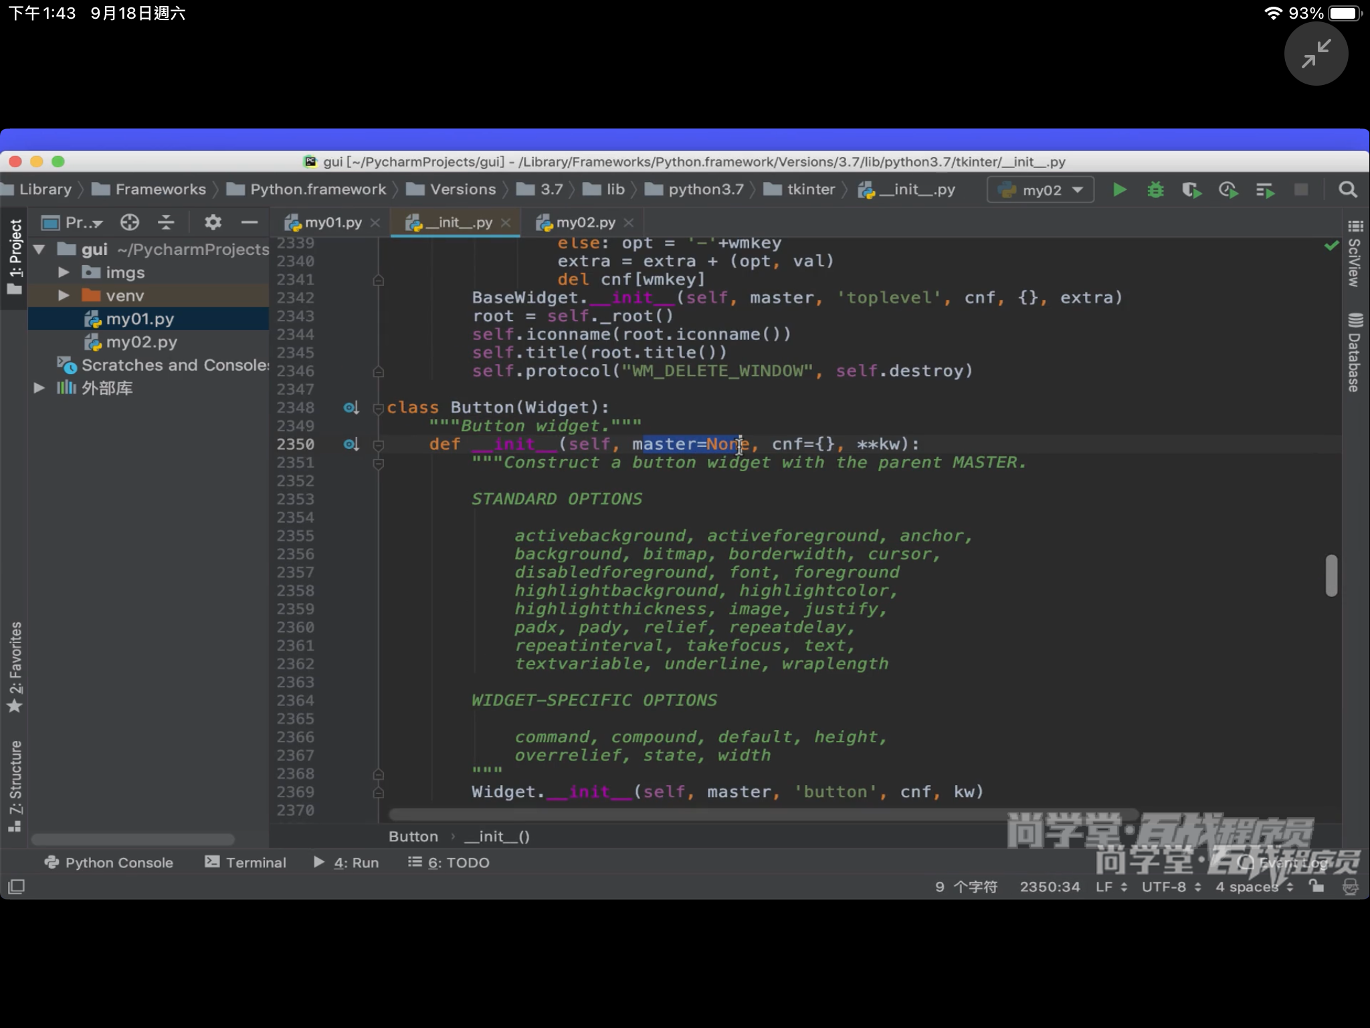The image size is (1370, 1028).
Task: Click the __init__() breadcrumb below editor
Action: pos(496,837)
